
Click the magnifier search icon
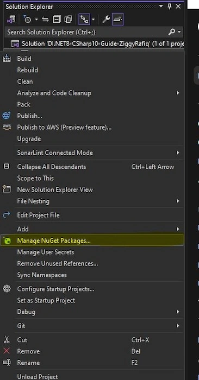click(x=172, y=32)
